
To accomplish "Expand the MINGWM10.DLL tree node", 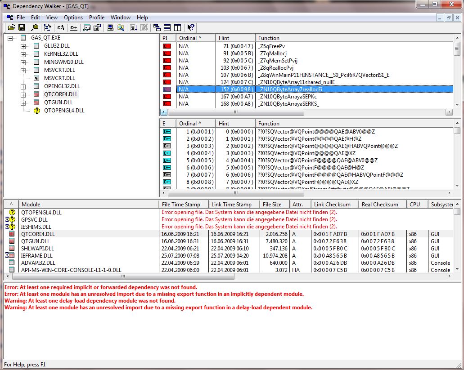I will pos(23,62).
